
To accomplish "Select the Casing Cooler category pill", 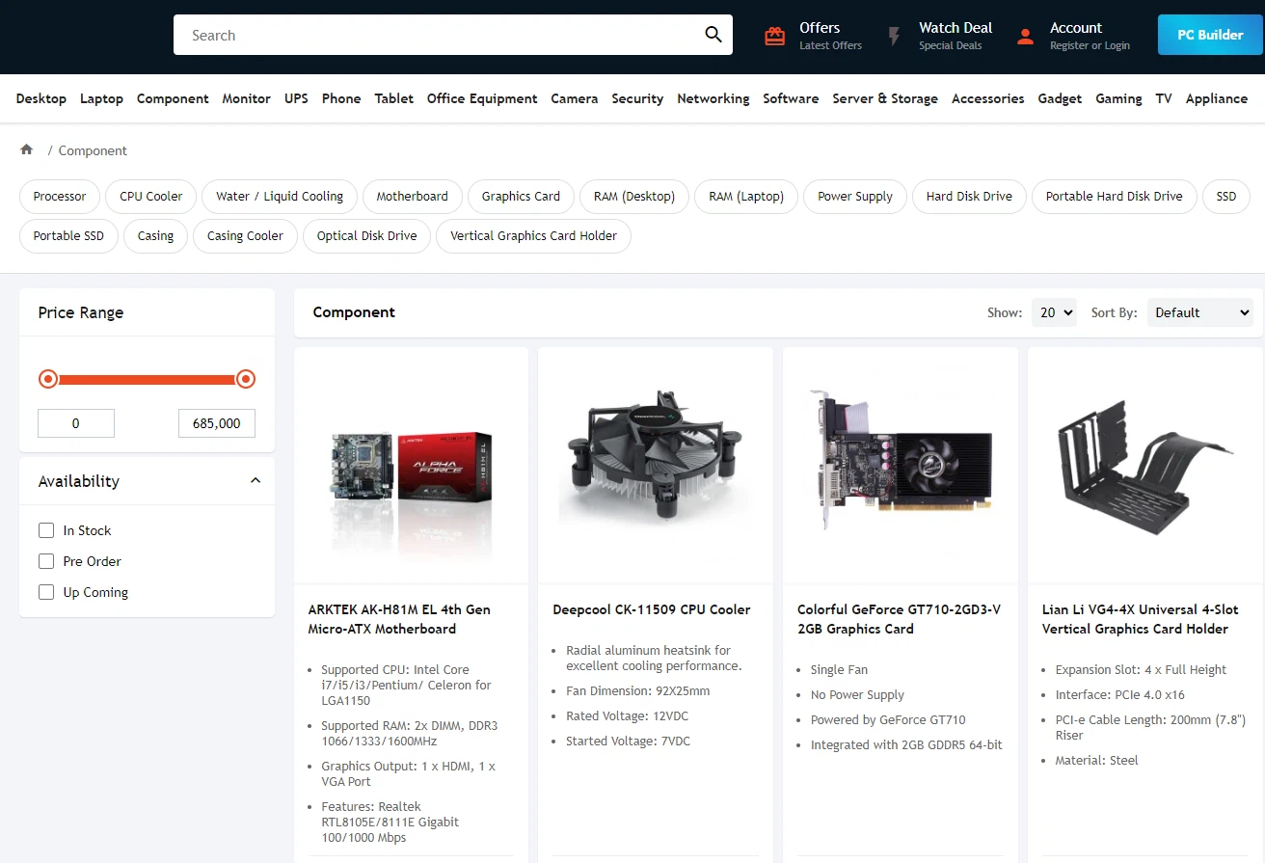I will tap(245, 235).
